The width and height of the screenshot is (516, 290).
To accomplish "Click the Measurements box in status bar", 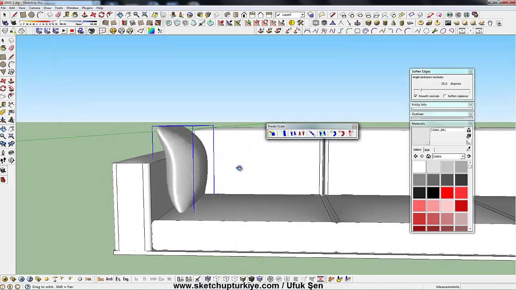I will 488,287.
